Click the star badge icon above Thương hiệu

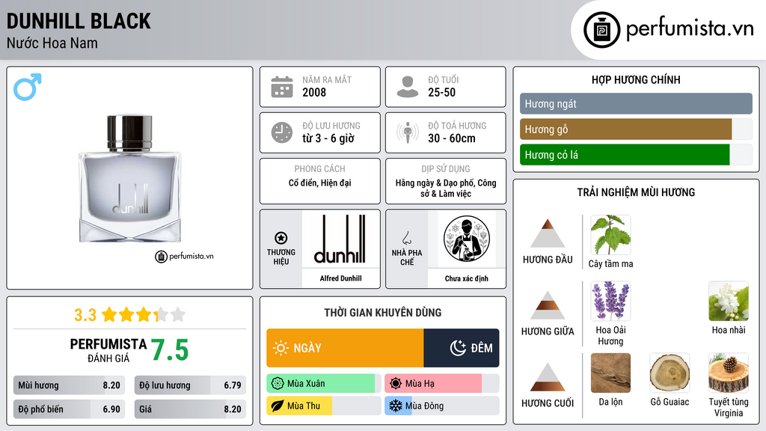(281, 238)
